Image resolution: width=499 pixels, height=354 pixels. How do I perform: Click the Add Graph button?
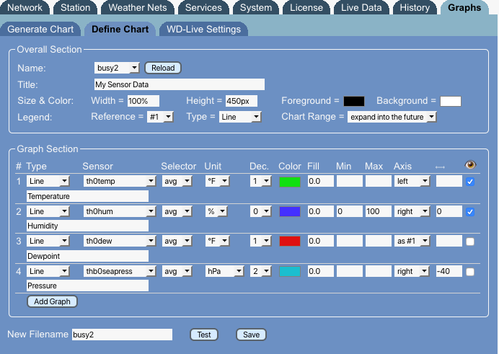tap(52, 301)
